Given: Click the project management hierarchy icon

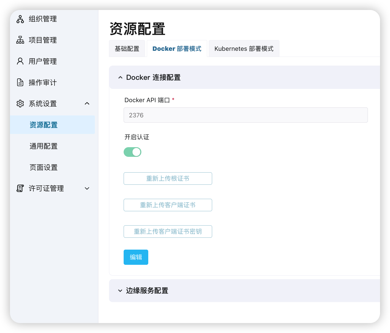Looking at the screenshot, I should pyautogui.click(x=20, y=40).
